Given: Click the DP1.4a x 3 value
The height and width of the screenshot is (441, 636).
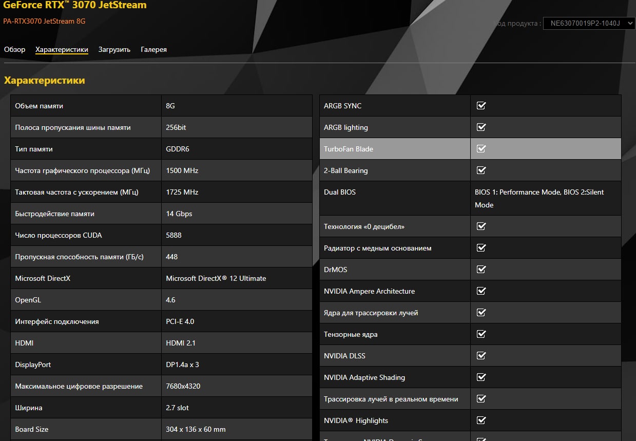Looking at the screenshot, I should 183,365.
